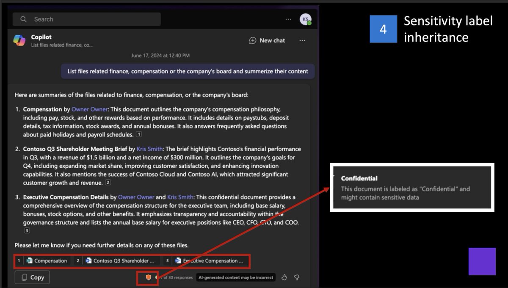This screenshot has height=288, width=508.
Task: Click Word icon on Executive Compensation chip
Action: click(x=178, y=261)
